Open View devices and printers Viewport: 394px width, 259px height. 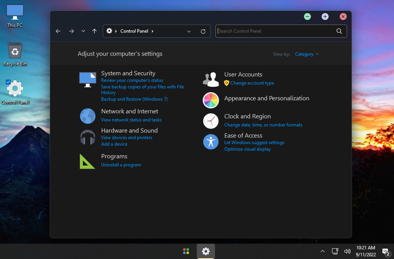(x=127, y=138)
